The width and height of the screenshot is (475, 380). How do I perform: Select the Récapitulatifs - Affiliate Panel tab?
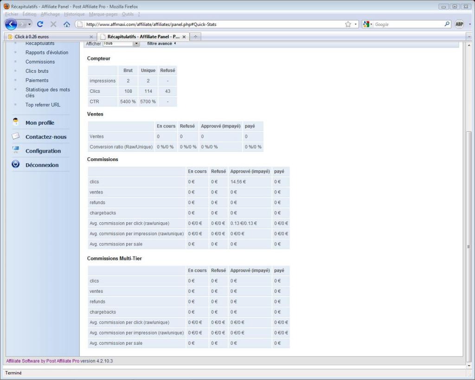click(x=143, y=37)
